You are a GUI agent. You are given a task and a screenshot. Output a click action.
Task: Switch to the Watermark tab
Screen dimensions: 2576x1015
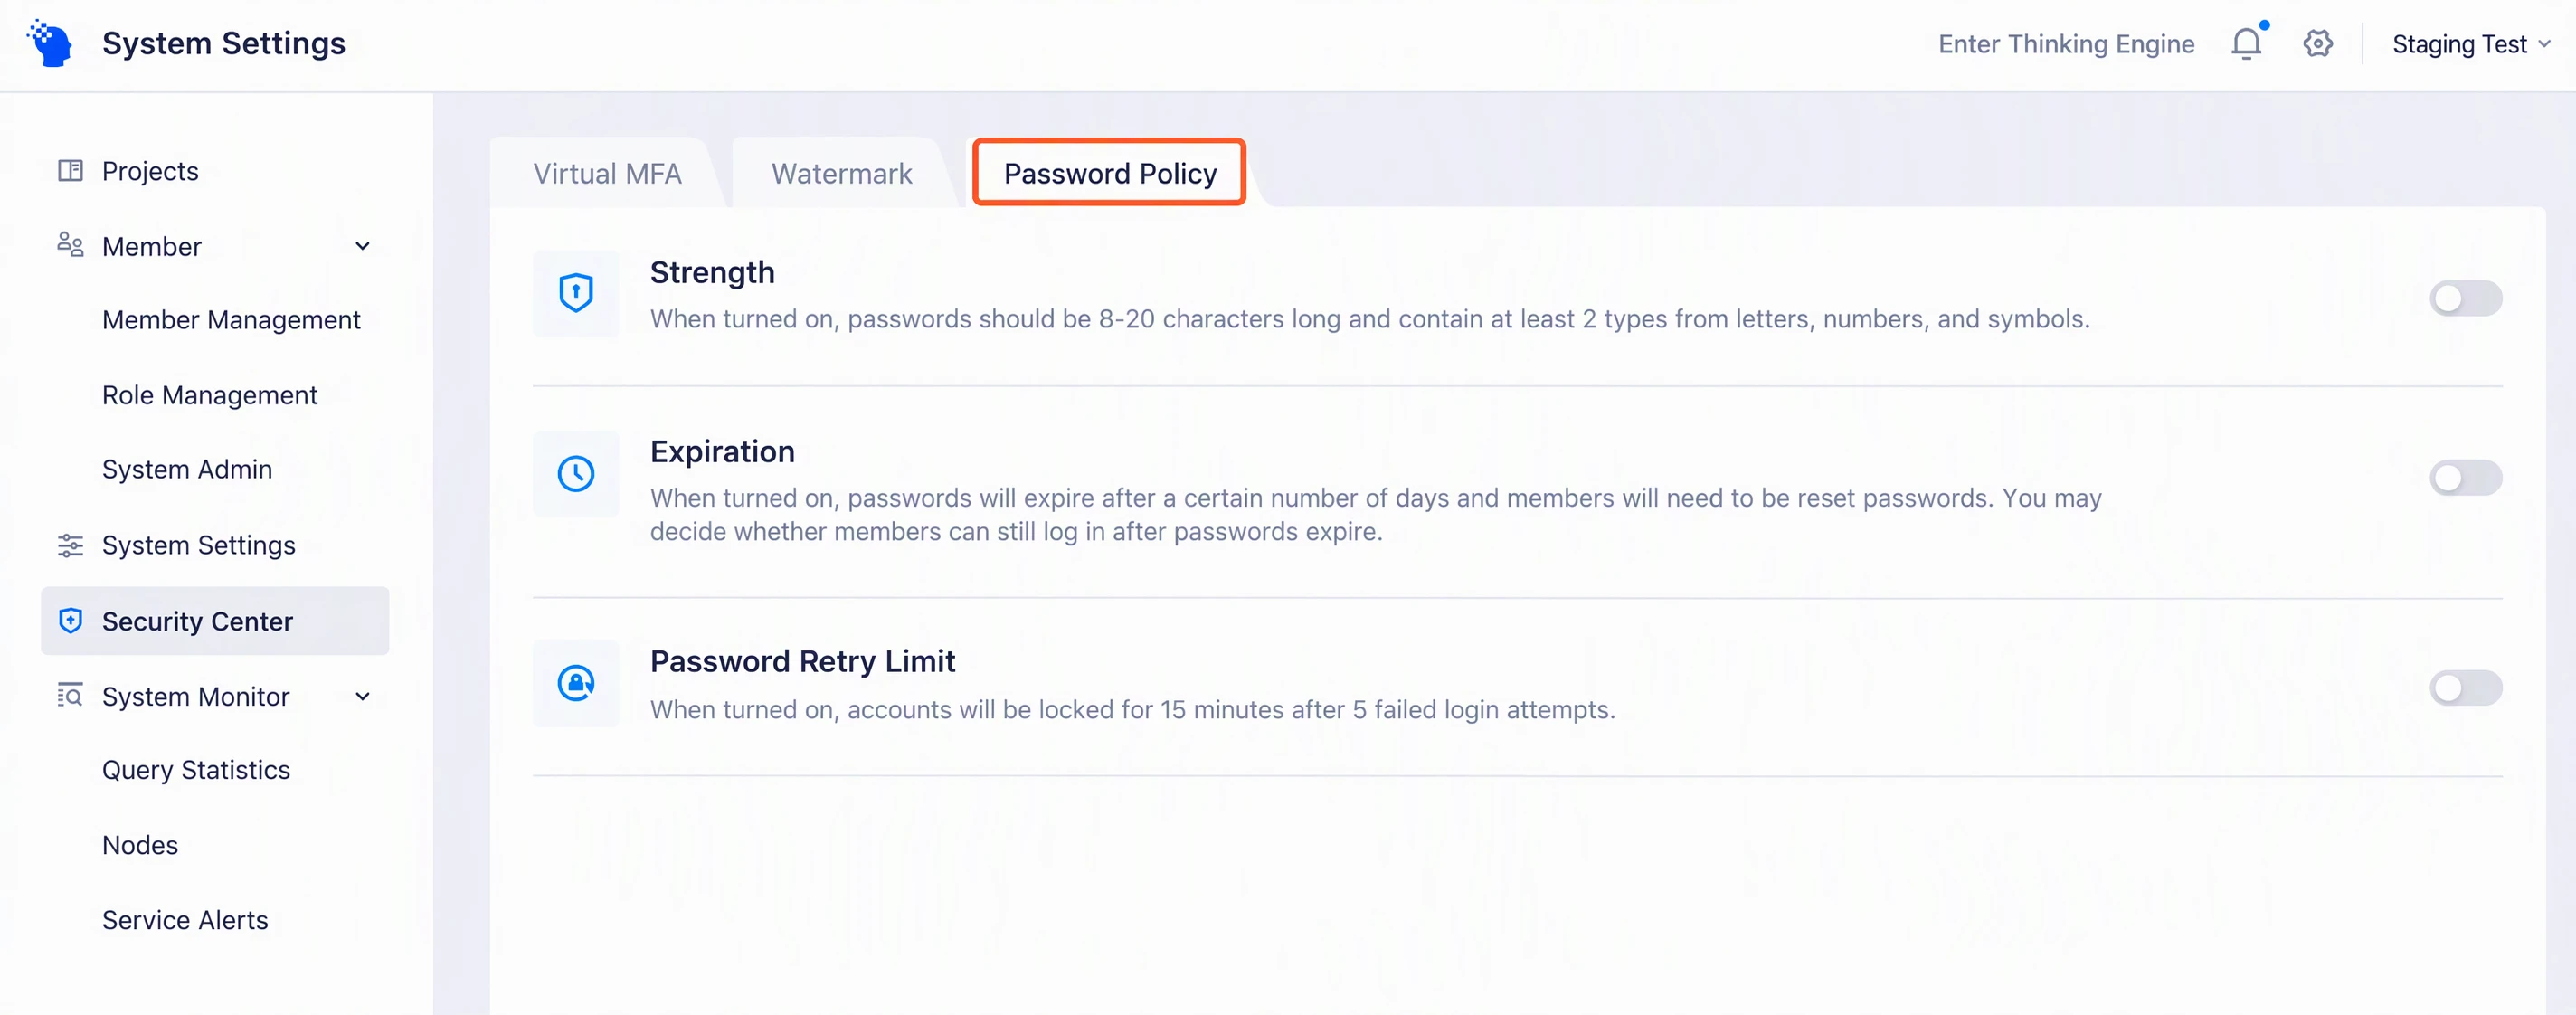[x=842, y=173]
